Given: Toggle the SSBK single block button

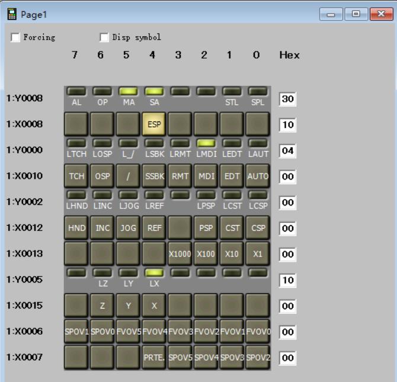Looking at the screenshot, I should (x=153, y=176).
